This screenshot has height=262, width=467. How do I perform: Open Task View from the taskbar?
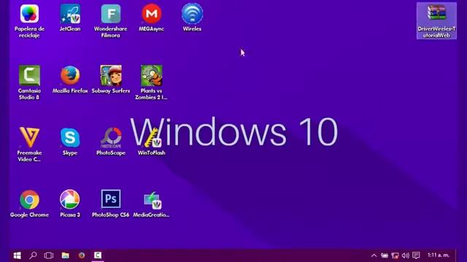(49, 255)
